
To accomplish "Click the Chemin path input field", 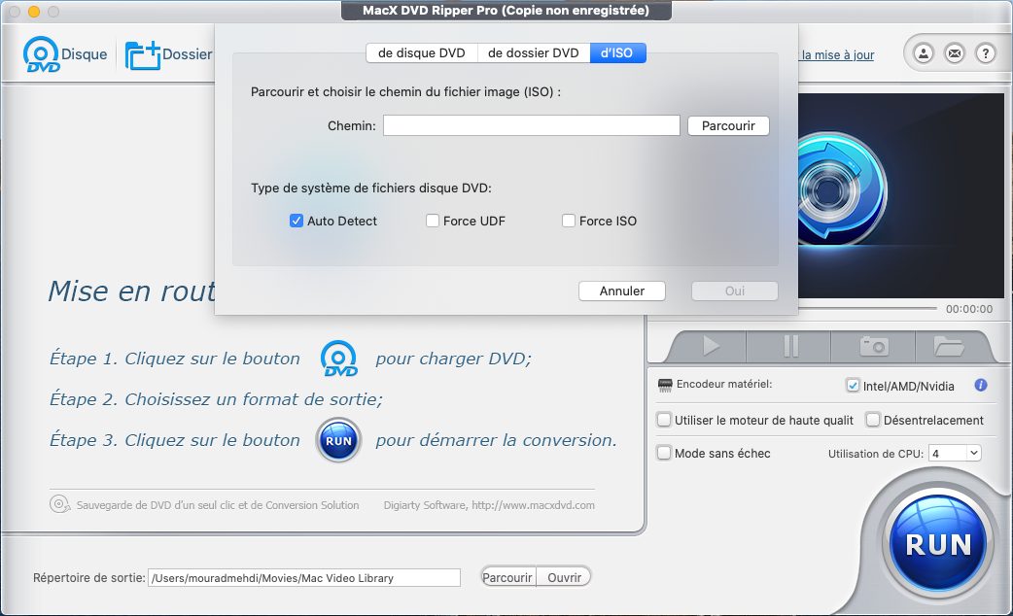I will (531, 125).
